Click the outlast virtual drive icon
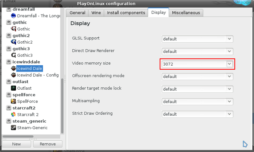Screen dimensions: 254x152 click(x=9, y=81)
